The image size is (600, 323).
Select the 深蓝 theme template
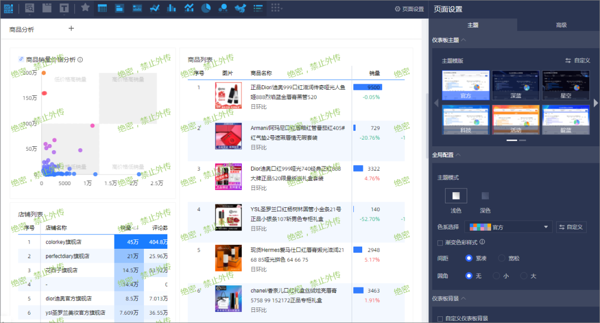(x=516, y=85)
